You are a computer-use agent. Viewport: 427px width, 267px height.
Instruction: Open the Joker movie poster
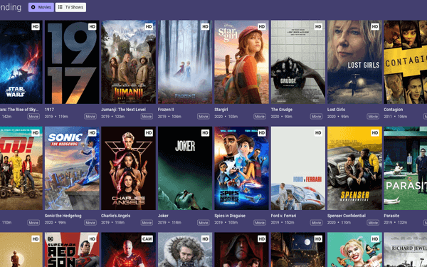[x=185, y=168]
